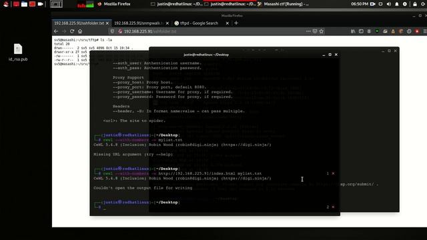
Task: Switch to the Mozilla Firefox taskbar entry
Action: coord(114,4)
